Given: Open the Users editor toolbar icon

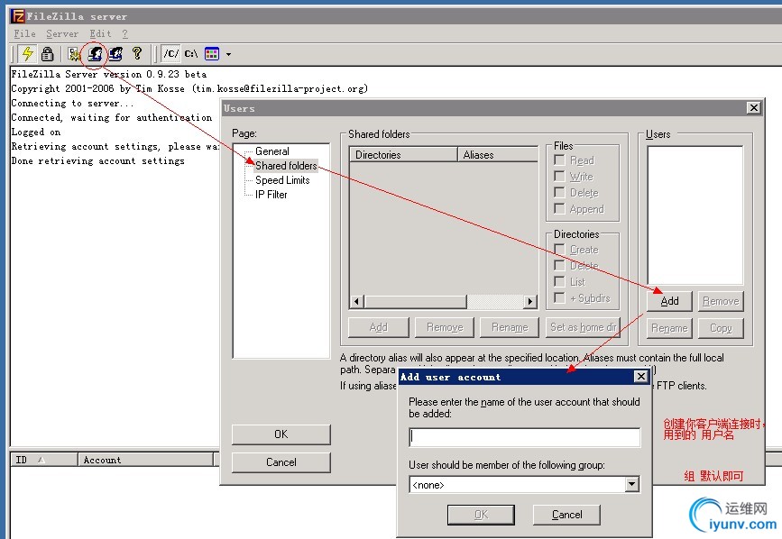Looking at the screenshot, I should [x=95, y=53].
